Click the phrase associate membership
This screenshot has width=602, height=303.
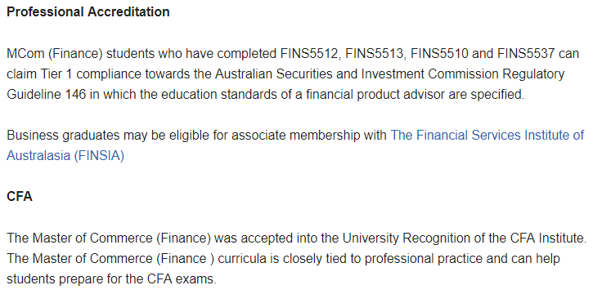tap(295, 136)
